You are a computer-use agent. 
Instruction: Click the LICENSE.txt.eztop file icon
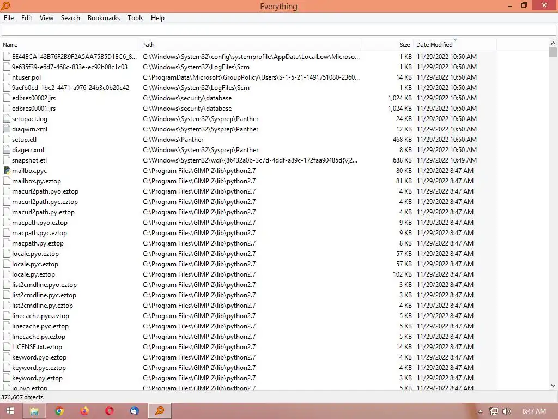[x=7, y=346]
